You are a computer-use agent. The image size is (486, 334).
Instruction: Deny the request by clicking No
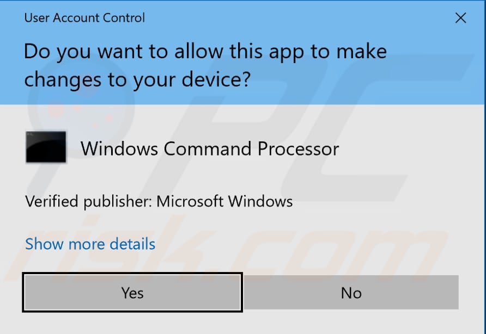point(351,292)
